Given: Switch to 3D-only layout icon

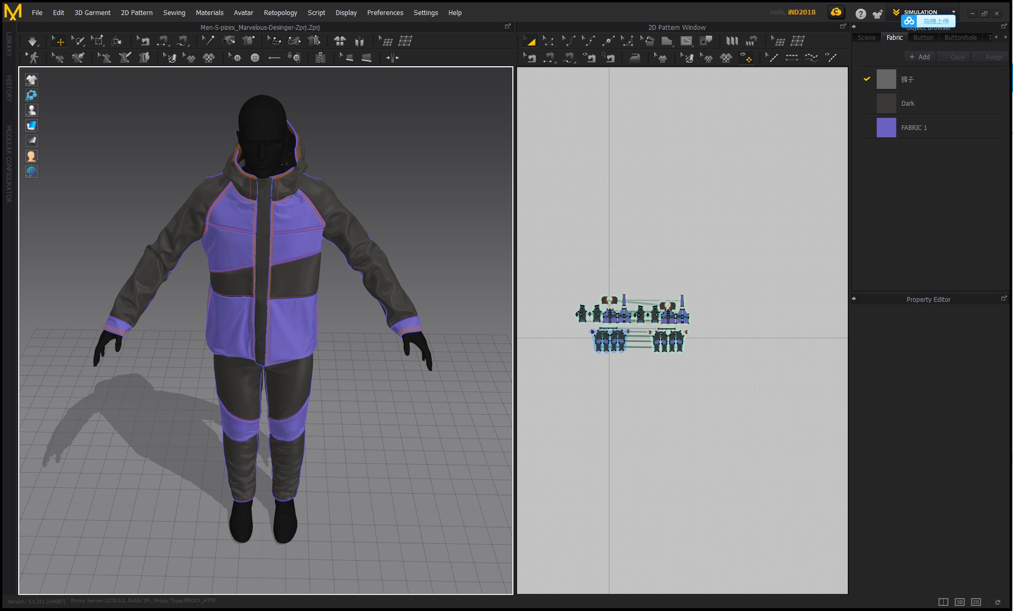Looking at the screenshot, I should point(960,602).
